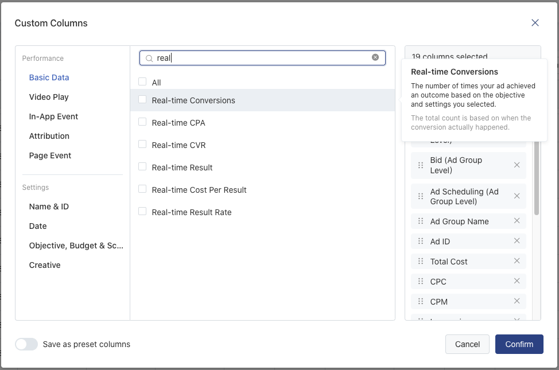Check the Real-time Conversions checkbox
The width and height of the screenshot is (559, 370).
click(142, 100)
